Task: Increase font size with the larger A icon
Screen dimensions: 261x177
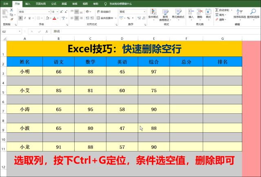Action: [62, 12]
